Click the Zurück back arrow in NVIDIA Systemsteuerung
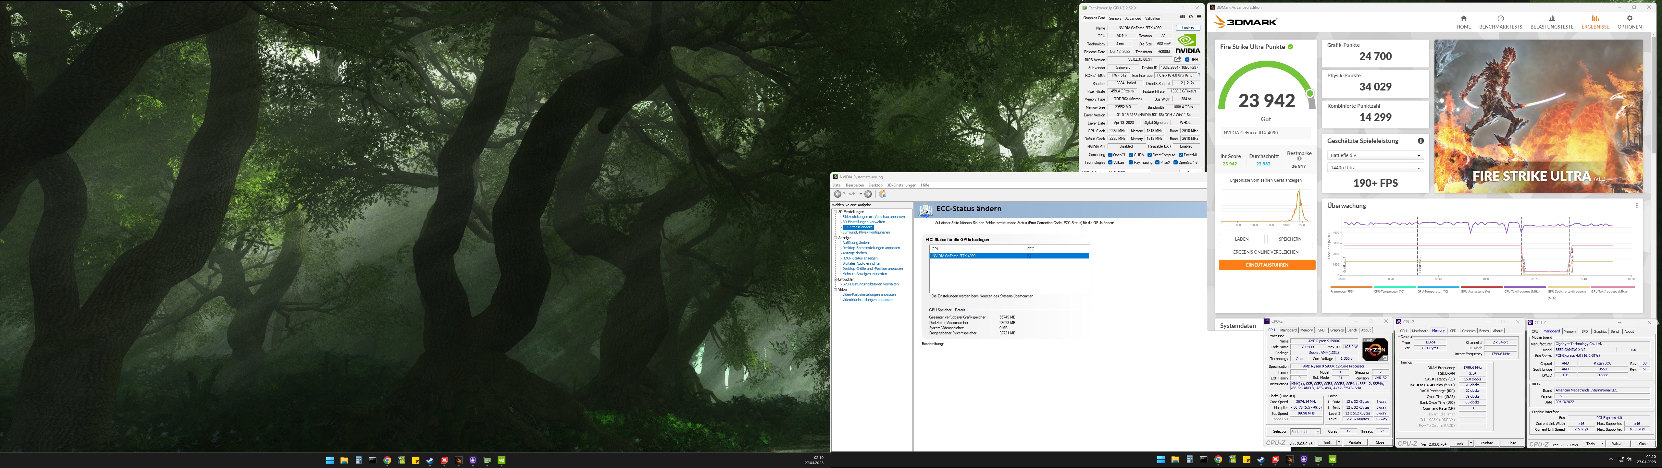The height and width of the screenshot is (468, 1662). (837, 194)
